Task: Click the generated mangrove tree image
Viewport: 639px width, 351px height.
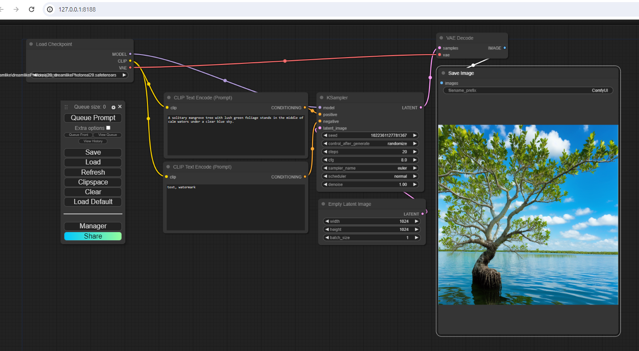Action: pos(528,214)
